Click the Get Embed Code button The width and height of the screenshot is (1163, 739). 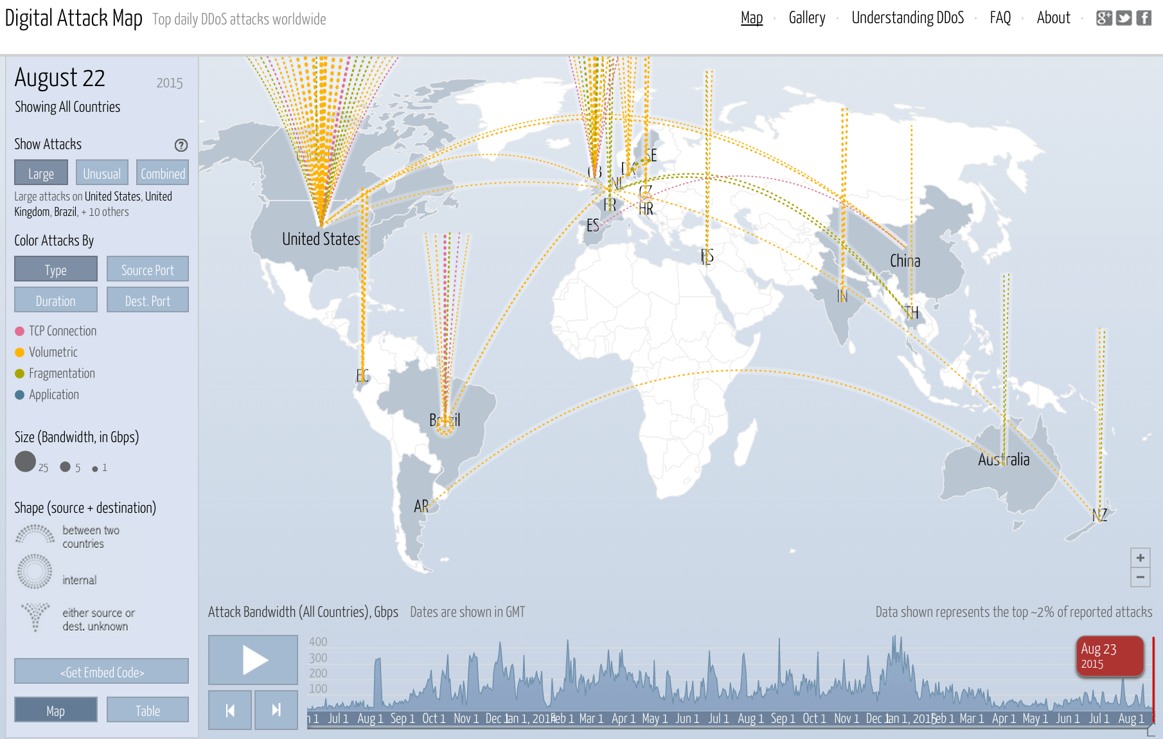[101, 672]
